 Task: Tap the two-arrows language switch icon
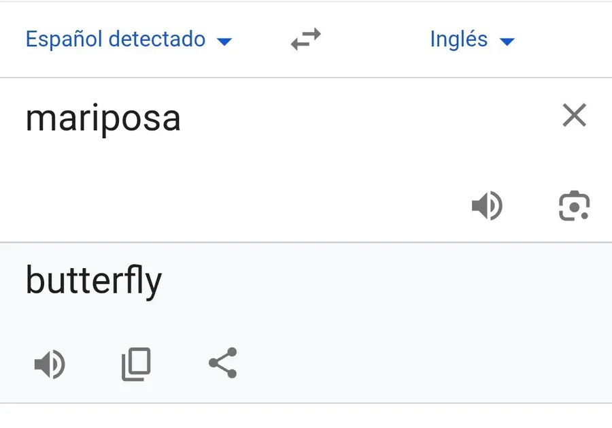(305, 39)
